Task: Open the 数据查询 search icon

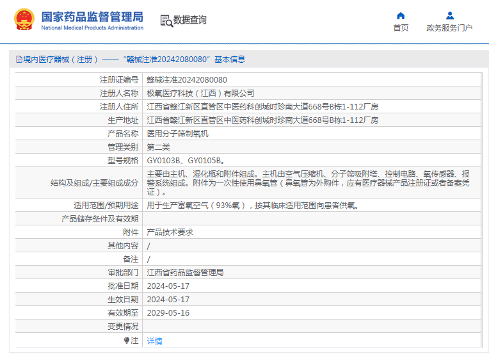Action: 166,20
